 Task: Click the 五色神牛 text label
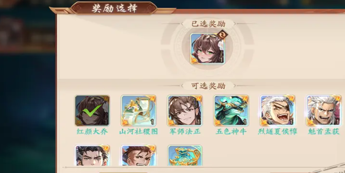tap(231, 132)
